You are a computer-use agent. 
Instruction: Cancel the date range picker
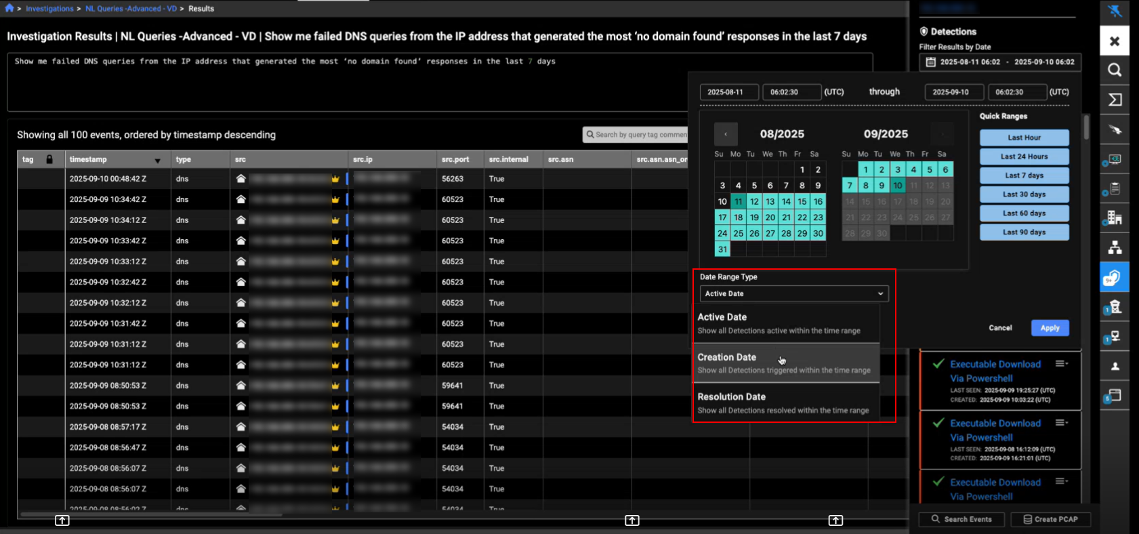(1000, 328)
